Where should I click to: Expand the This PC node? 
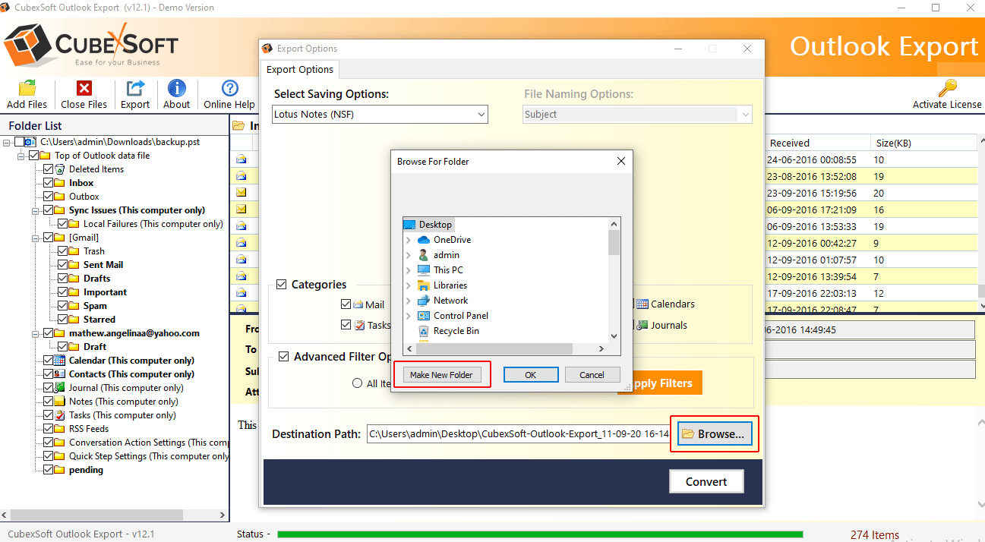409,270
